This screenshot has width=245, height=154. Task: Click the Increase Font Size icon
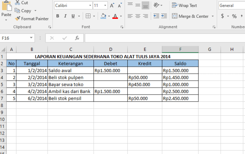click(112, 6)
